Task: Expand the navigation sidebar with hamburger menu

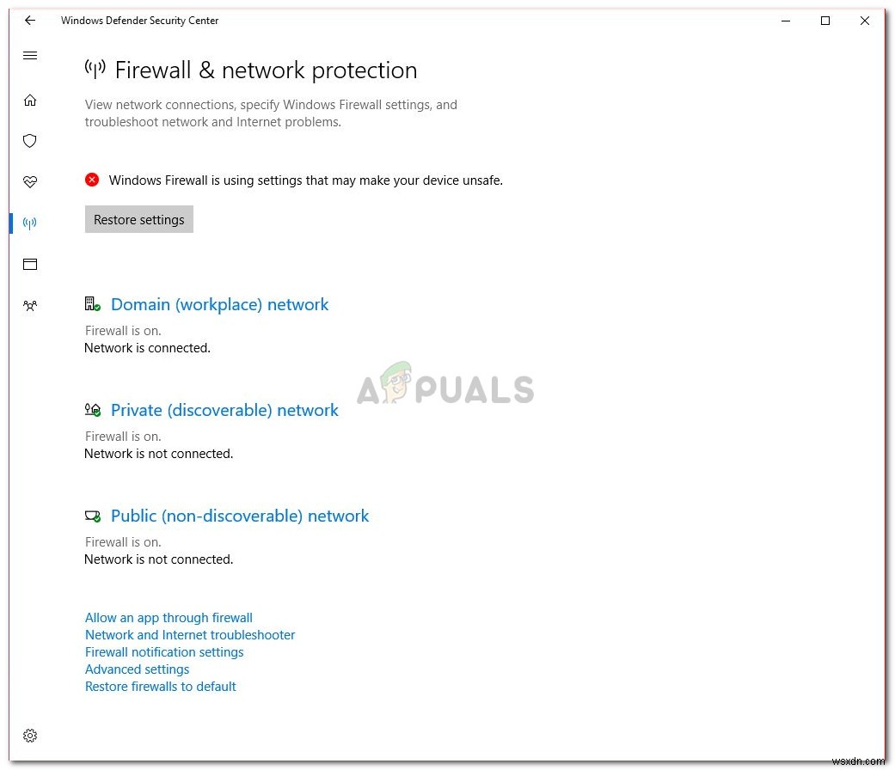Action: [30, 55]
